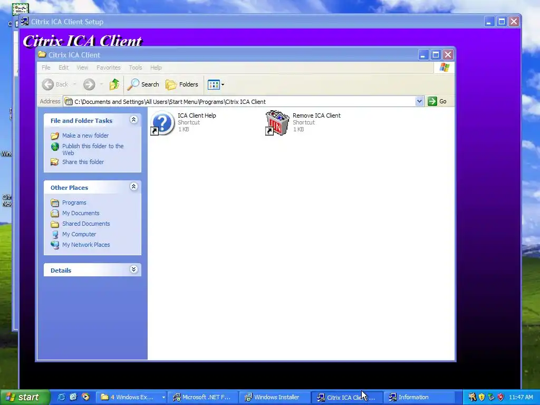Launch Internet Explorer from Quick Launch

point(62,397)
